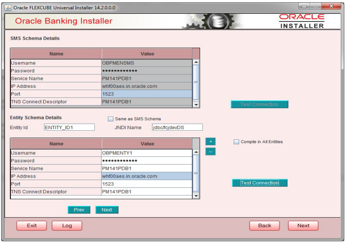Go Back to previous installer screen
This screenshot has height=242, width=345.
(264, 226)
